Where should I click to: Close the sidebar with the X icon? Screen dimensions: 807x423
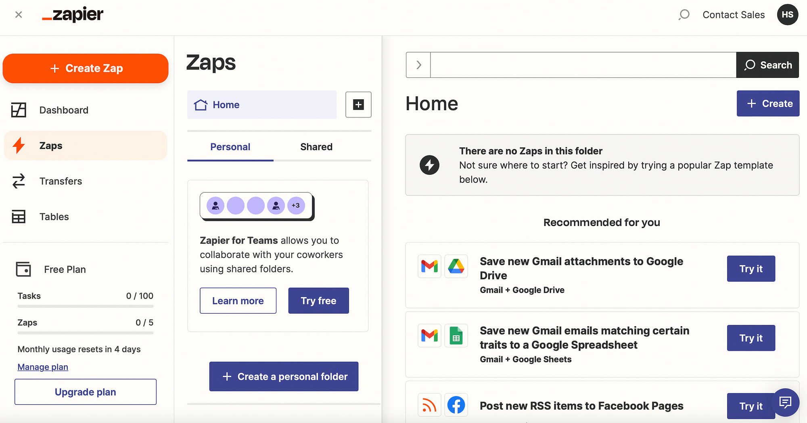tap(19, 15)
